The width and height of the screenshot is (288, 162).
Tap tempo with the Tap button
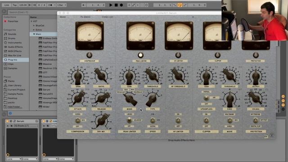(x=15, y=5)
